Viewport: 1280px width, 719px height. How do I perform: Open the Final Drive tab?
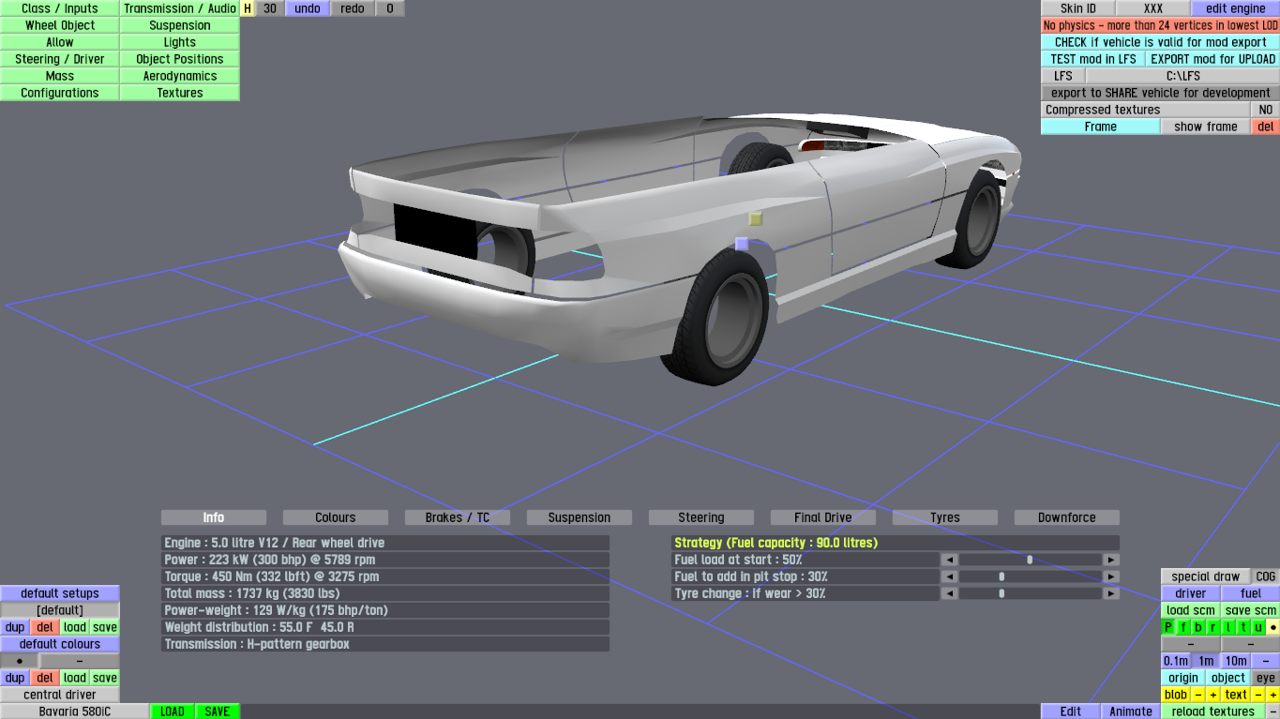click(x=823, y=517)
